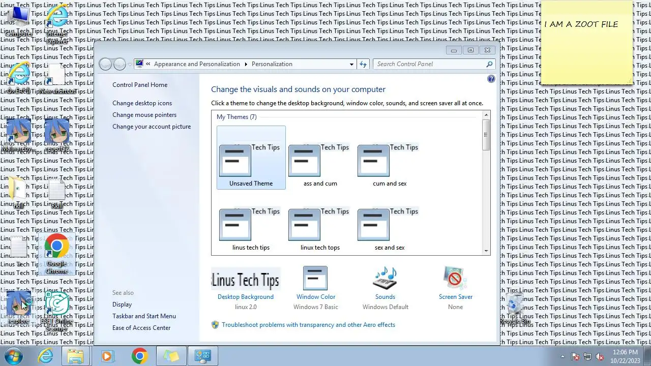The width and height of the screenshot is (651, 366).
Task: Click the theme list scroll down arrow
Action: click(x=486, y=251)
